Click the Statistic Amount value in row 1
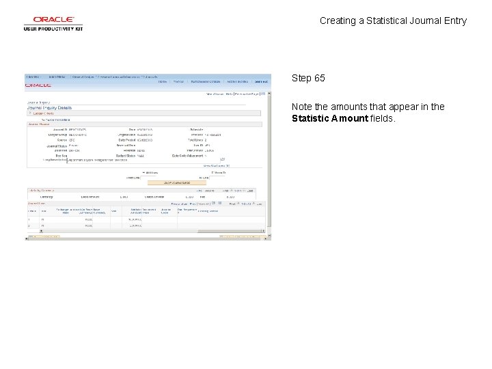This screenshot has height=369, width=492. pyautogui.click(x=135, y=219)
